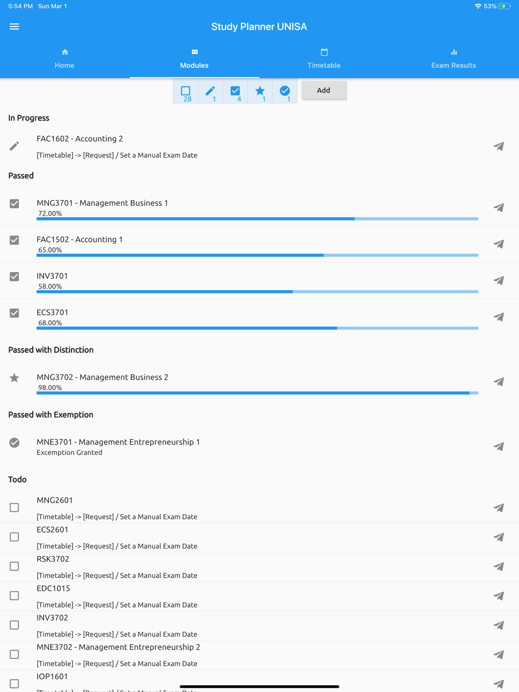This screenshot has width=519, height=692.
Task: Check the MNG2601 todo checkbox
Action: pyautogui.click(x=15, y=507)
